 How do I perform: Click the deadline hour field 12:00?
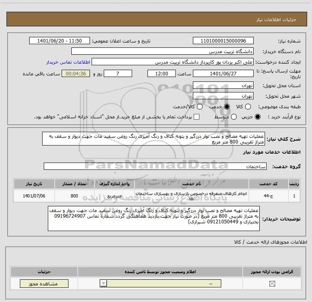(x=162, y=73)
